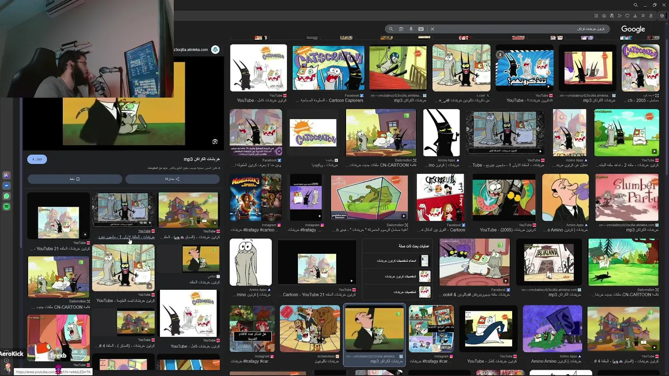Screen dimensions: 669x376
Task: Click the magnifier search icon in Google search bar
Action: point(390,29)
